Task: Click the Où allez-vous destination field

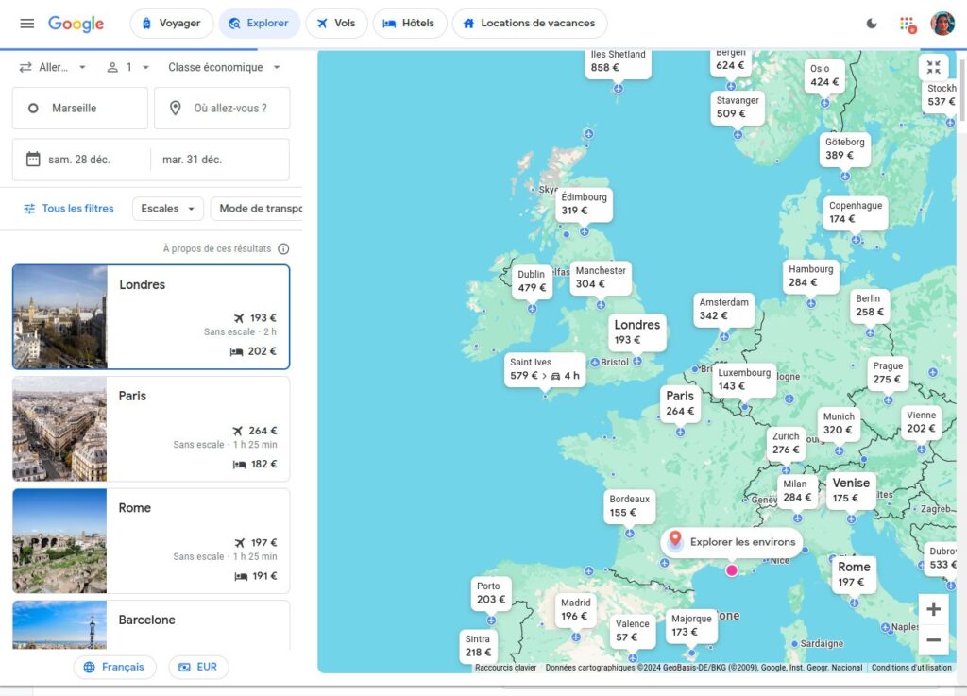Action: [222, 108]
